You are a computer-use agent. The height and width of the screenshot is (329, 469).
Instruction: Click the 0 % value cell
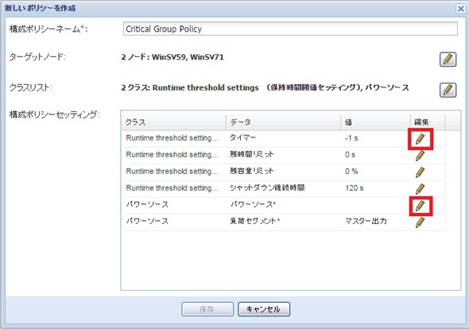(375, 172)
